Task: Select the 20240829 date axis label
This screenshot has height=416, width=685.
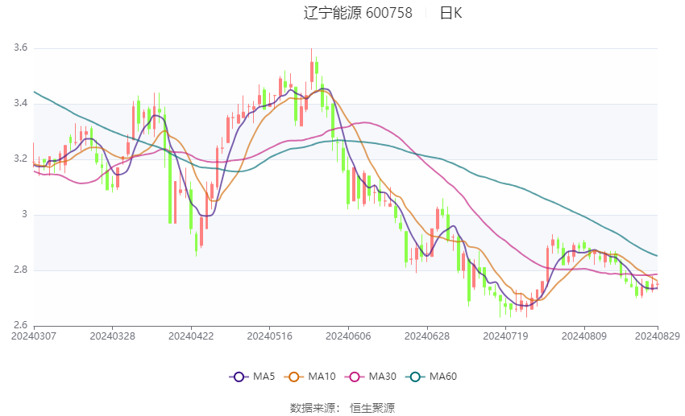Action: pyautogui.click(x=657, y=336)
